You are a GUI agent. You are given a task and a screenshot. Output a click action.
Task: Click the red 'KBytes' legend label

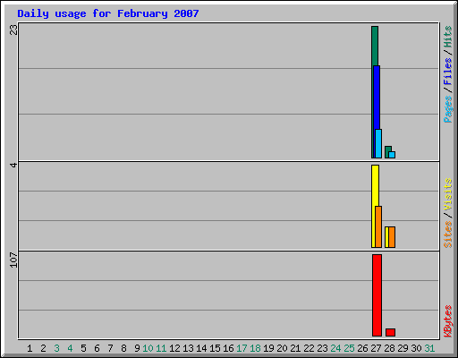click(447, 321)
